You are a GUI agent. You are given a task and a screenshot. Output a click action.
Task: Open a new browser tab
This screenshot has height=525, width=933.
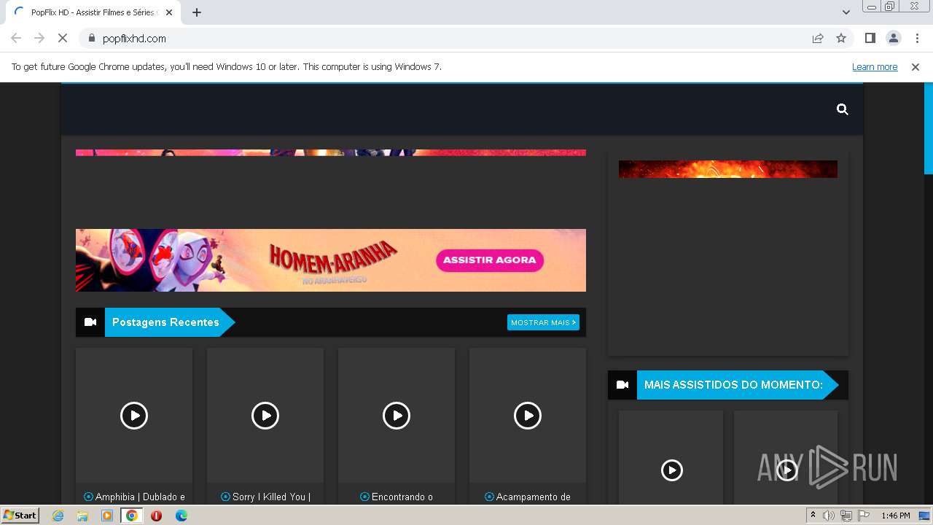tap(197, 12)
